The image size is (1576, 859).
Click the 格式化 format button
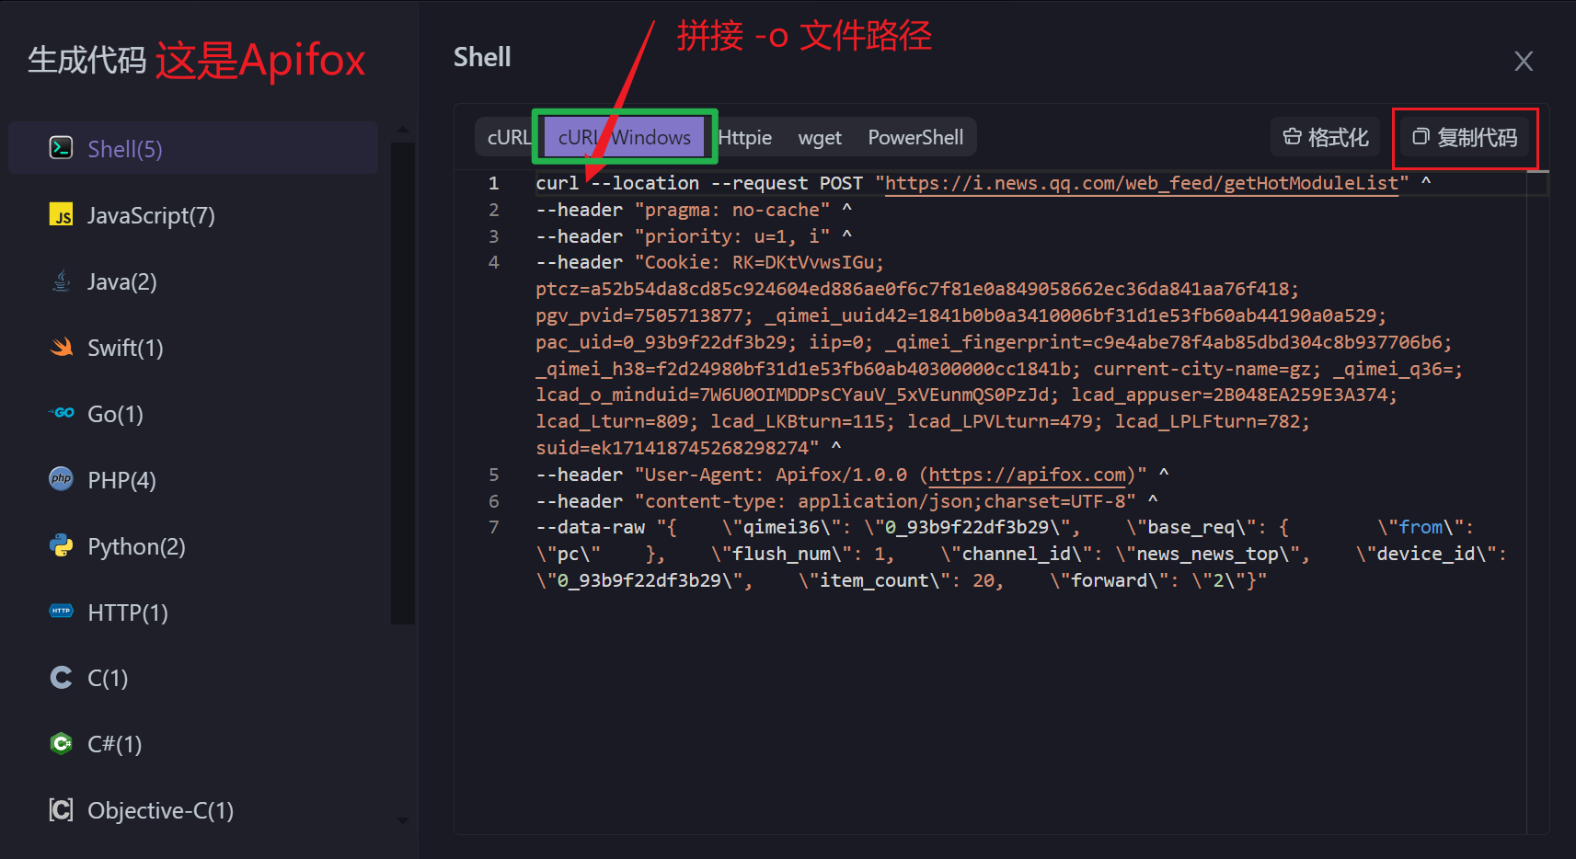(1326, 138)
